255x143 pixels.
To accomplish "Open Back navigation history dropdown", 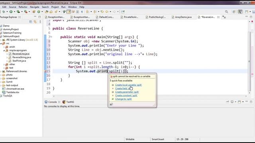I will (110, 12).
